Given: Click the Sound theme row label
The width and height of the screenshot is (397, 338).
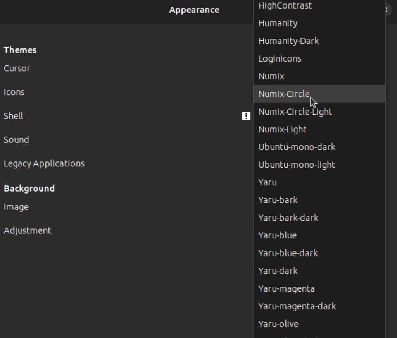Looking at the screenshot, I should coord(16,139).
